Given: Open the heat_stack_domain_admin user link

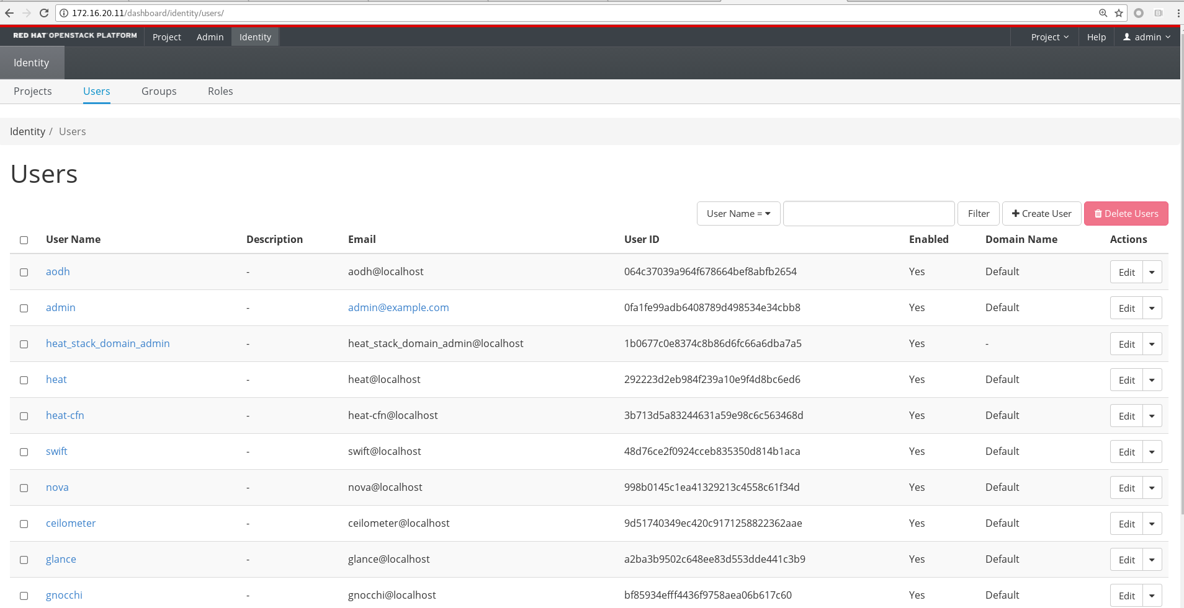Looking at the screenshot, I should coord(108,343).
